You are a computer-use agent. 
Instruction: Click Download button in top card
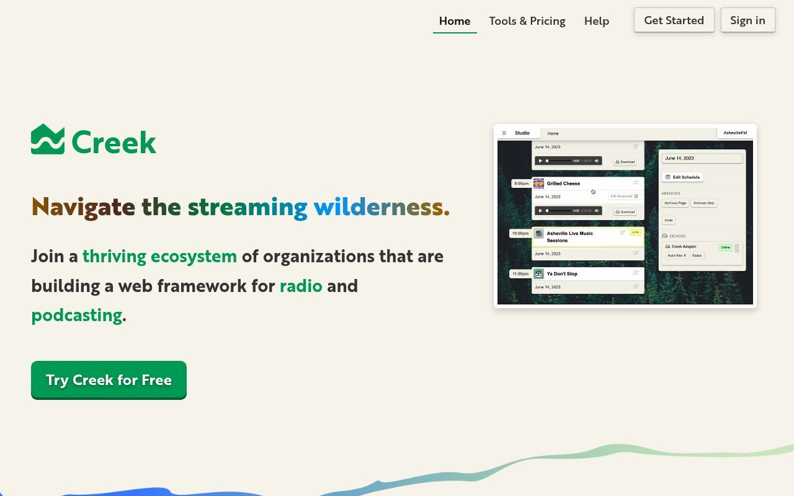[x=625, y=162]
